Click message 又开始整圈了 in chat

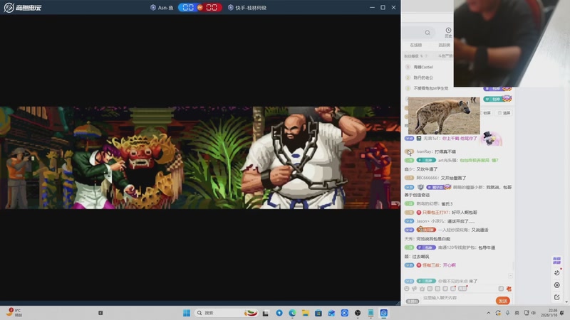pos(453,178)
